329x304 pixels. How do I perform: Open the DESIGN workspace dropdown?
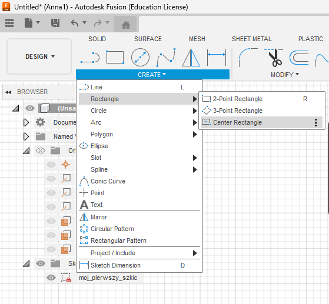coord(39,56)
